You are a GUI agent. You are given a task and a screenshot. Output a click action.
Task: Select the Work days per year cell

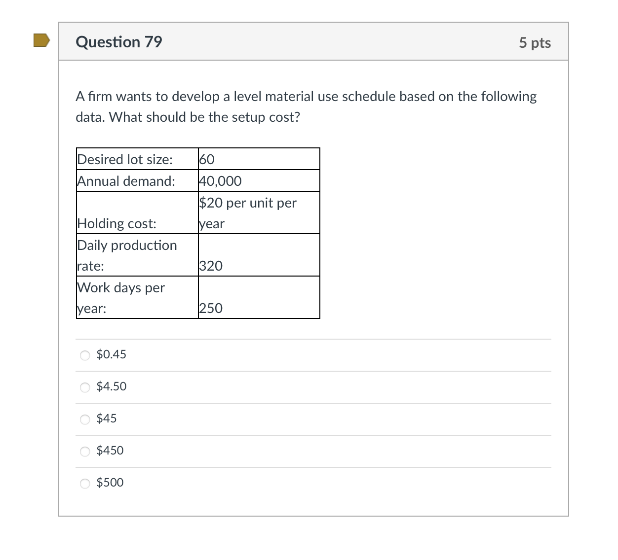[x=121, y=298]
